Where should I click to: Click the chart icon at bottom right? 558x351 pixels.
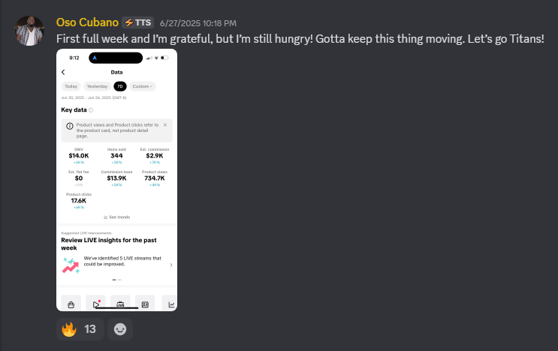pos(170,304)
